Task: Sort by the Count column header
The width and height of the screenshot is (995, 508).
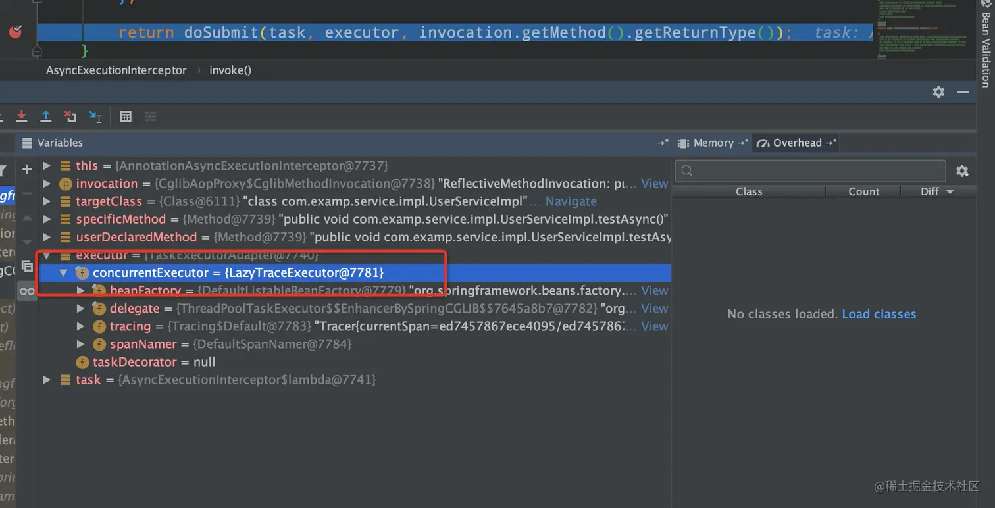Action: click(x=863, y=191)
